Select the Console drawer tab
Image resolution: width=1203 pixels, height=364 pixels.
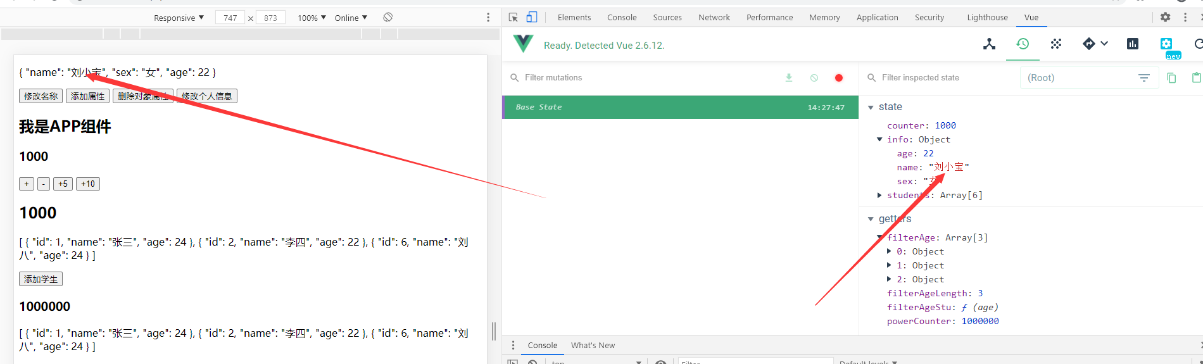point(543,345)
